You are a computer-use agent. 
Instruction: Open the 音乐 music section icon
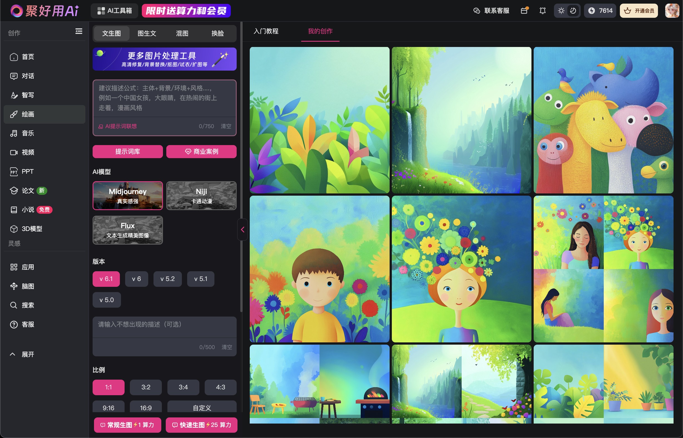(x=14, y=133)
